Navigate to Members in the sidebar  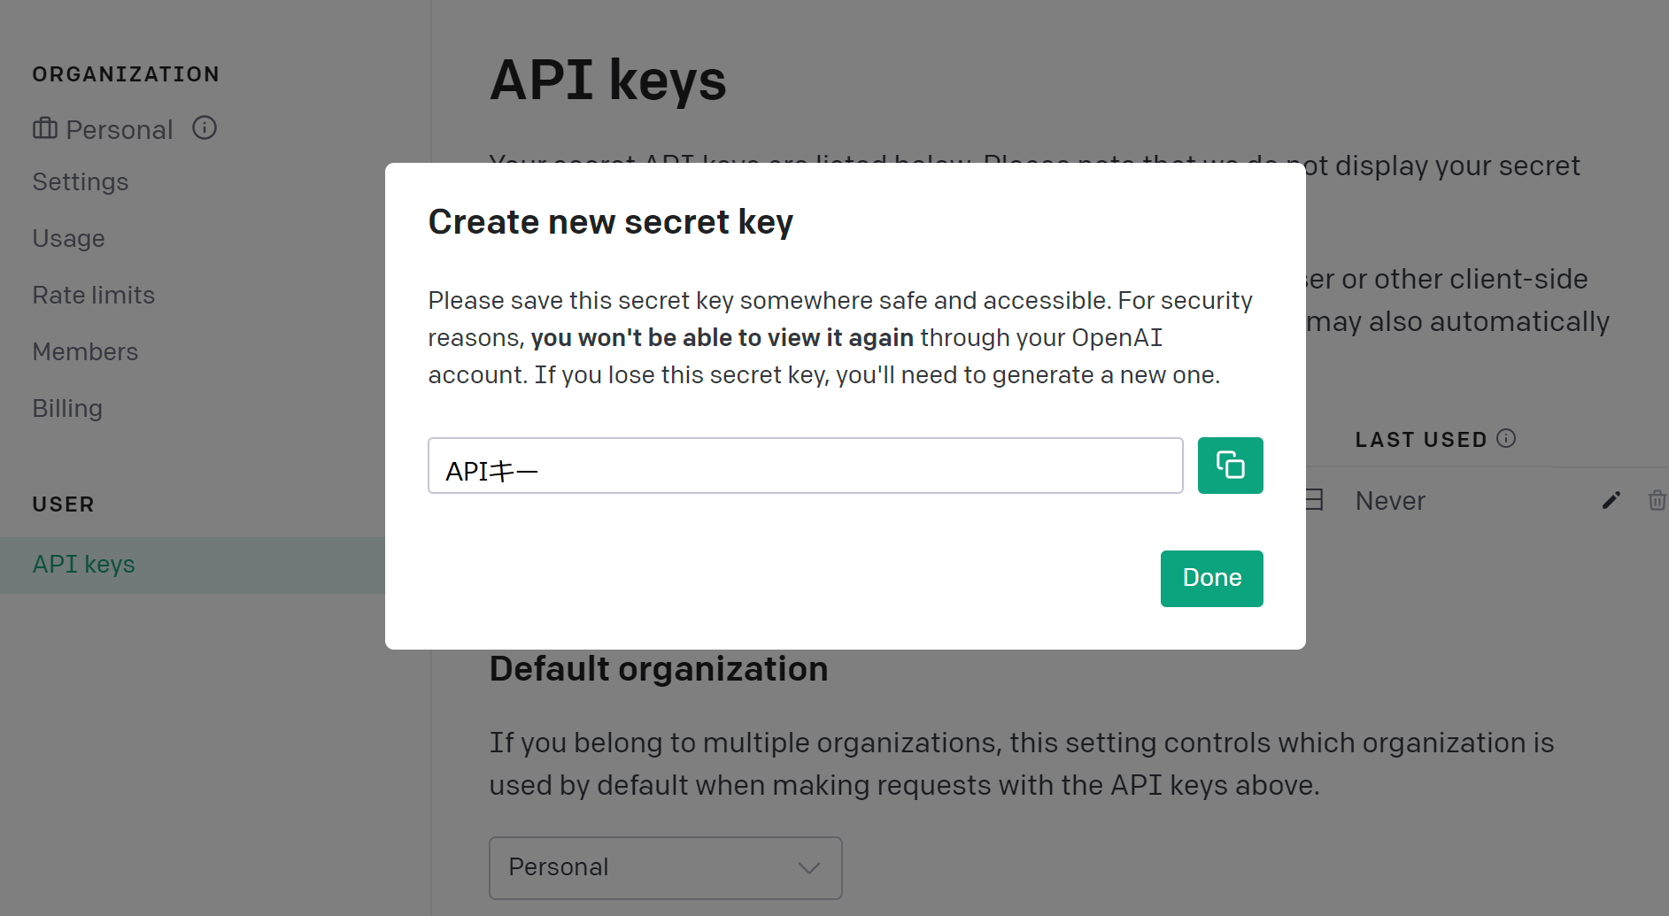[x=86, y=352]
